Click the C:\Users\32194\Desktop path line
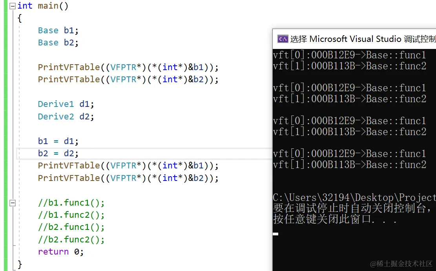The height and width of the screenshot is (271, 436). [x=354, y=197]
